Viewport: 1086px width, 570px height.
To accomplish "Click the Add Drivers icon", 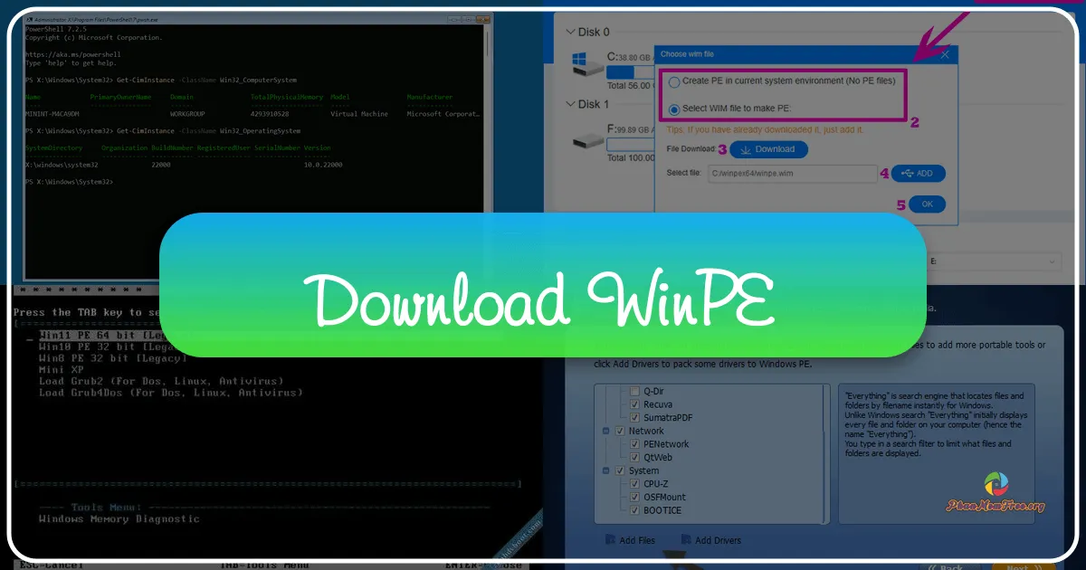I will [x=686, y=540].
